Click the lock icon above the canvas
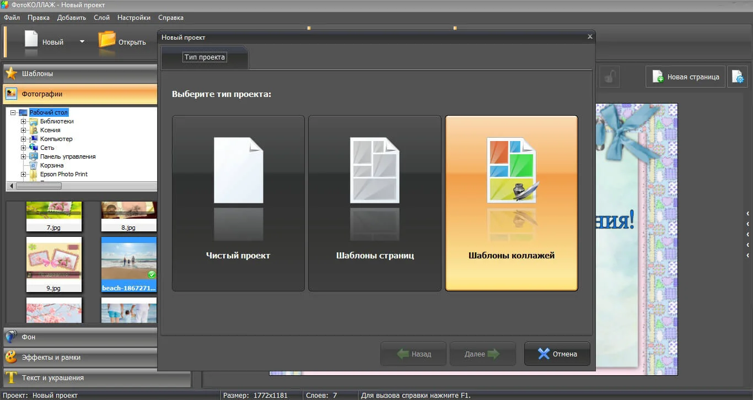The width and height of the screenshot is (753, 400). point(609,77)
